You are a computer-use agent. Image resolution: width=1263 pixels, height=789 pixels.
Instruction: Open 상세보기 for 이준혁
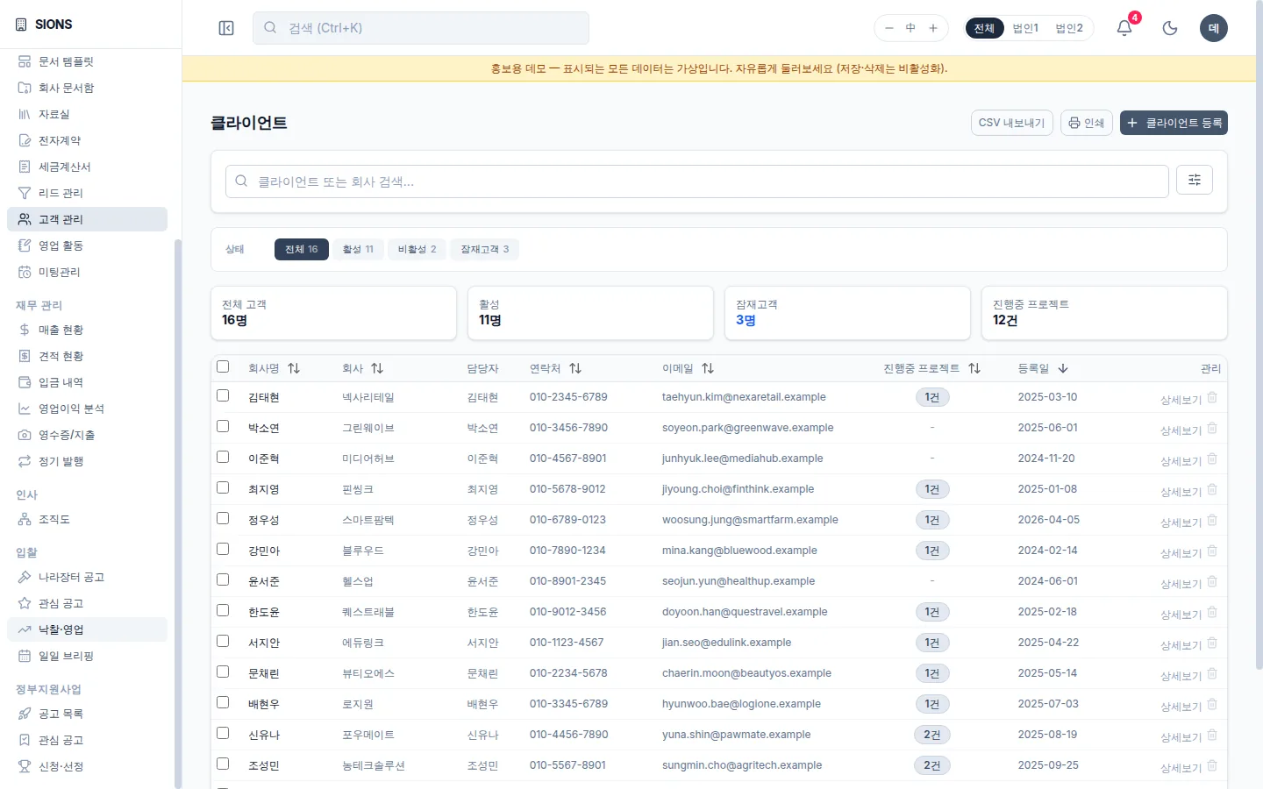coord(1181,461)
